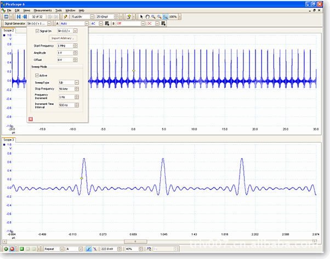Screen dimensions: 330x259
Task: Select the hand pan tool
Action: [147, 17]
